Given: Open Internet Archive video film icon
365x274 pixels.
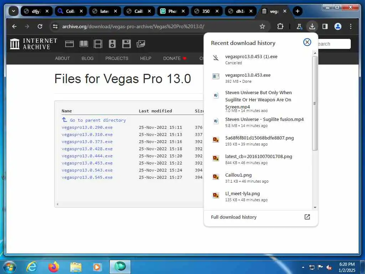Looking at the screenshot, I should point(98,44).
